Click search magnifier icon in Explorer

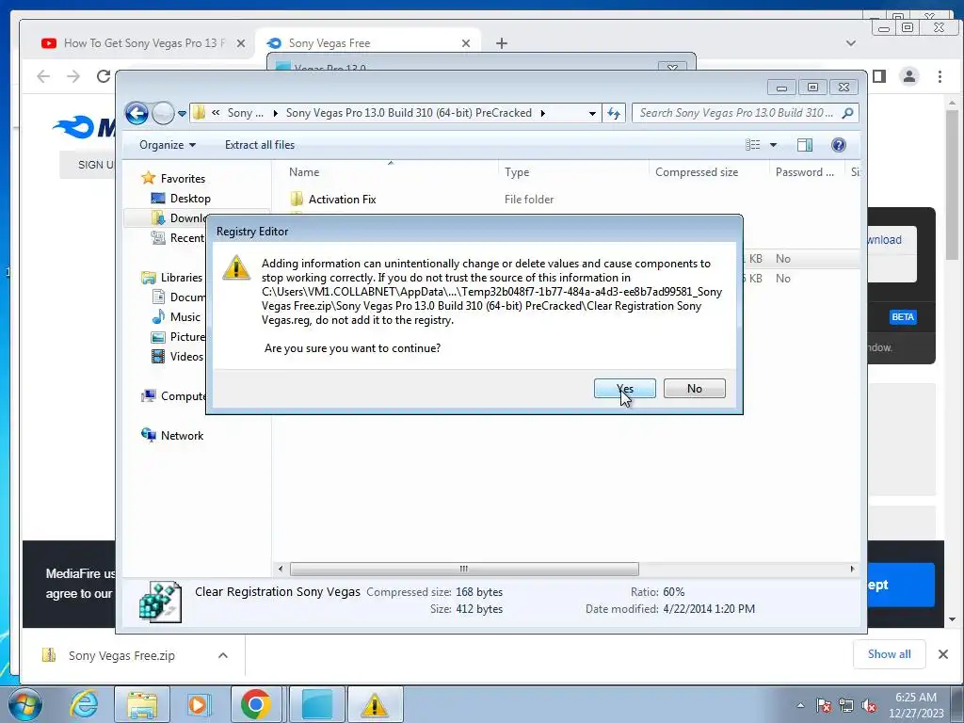click(848, 113)
